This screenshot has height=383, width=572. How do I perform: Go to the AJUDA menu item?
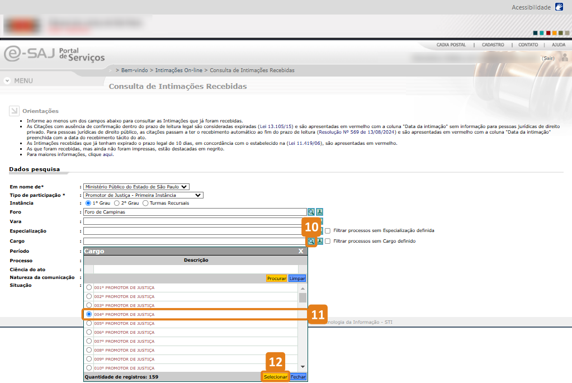pyautogui.click(x=558, y=45)
